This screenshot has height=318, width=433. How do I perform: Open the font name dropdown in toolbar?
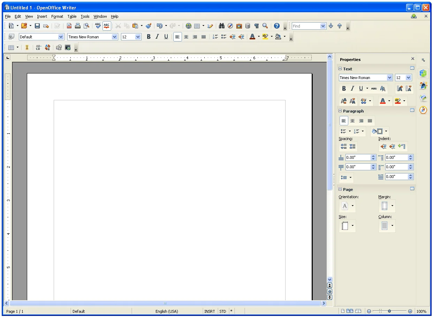pyautogui.click(x=115, y=37)
